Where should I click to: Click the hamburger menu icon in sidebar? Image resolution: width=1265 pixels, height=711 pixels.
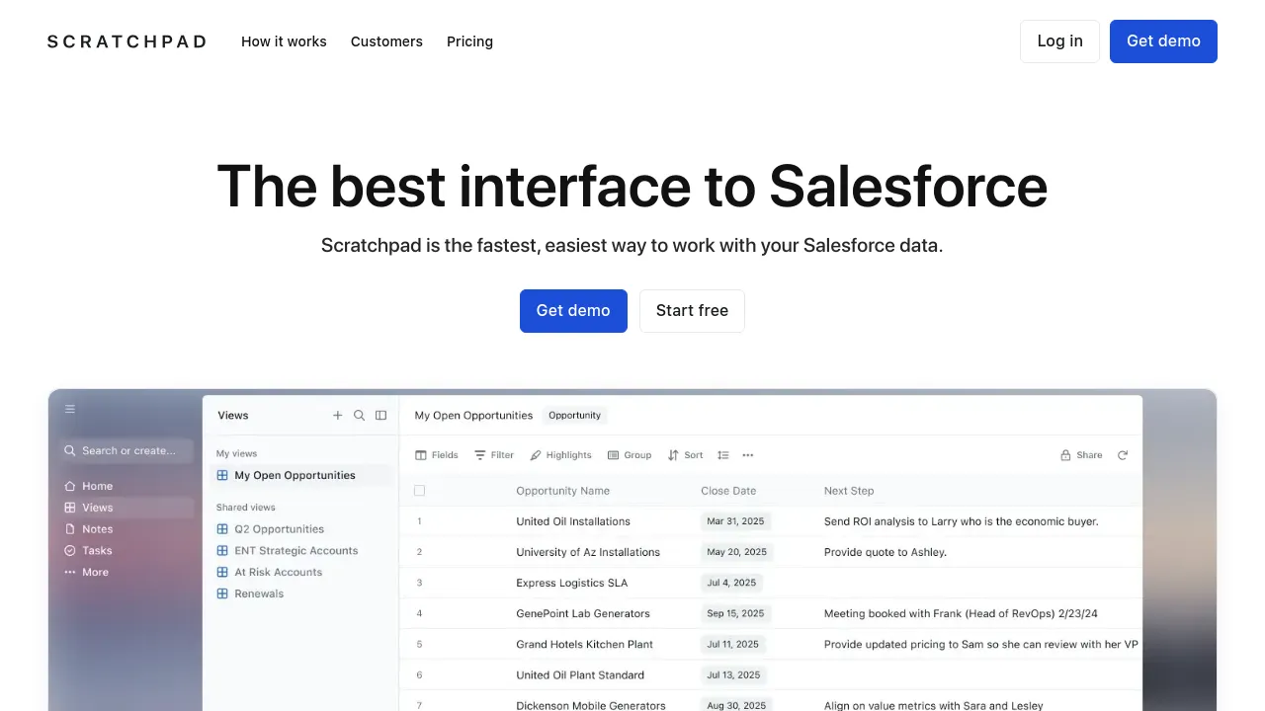pyautogui.click(x=70, y=409)
